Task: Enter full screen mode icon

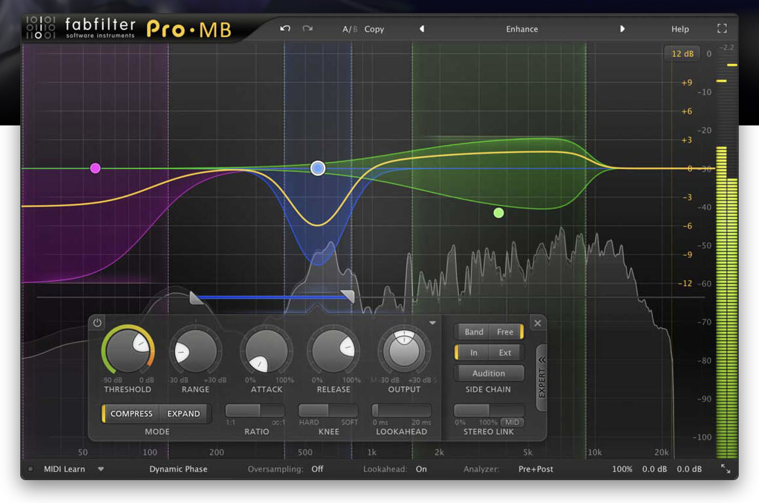Action: coord(722,29)
